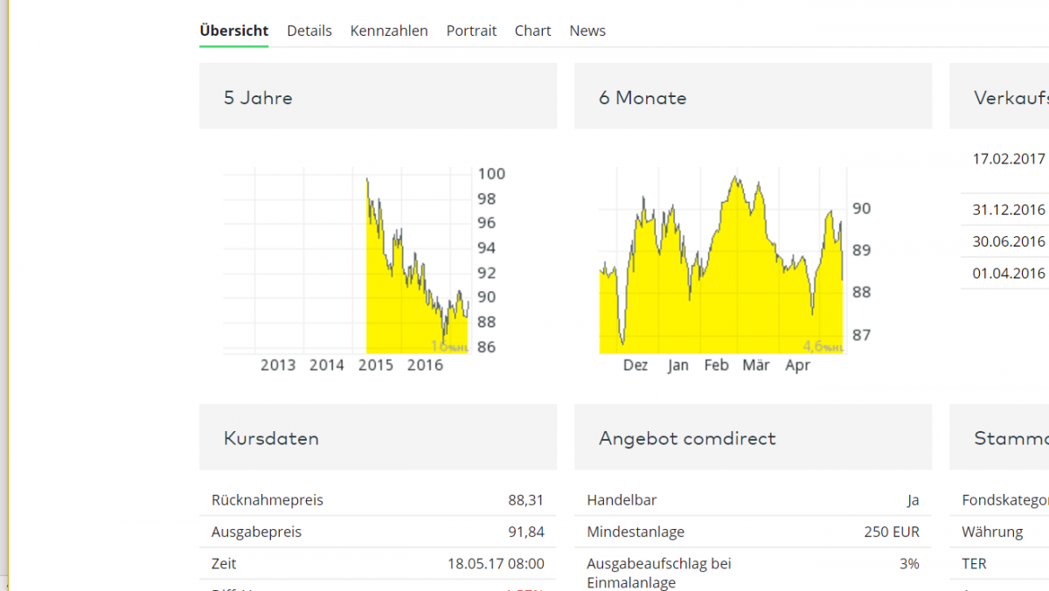Click the 17.02.2017 date entry
The width and height of the screenshot is (1049, 591).
click(1009, 159)
